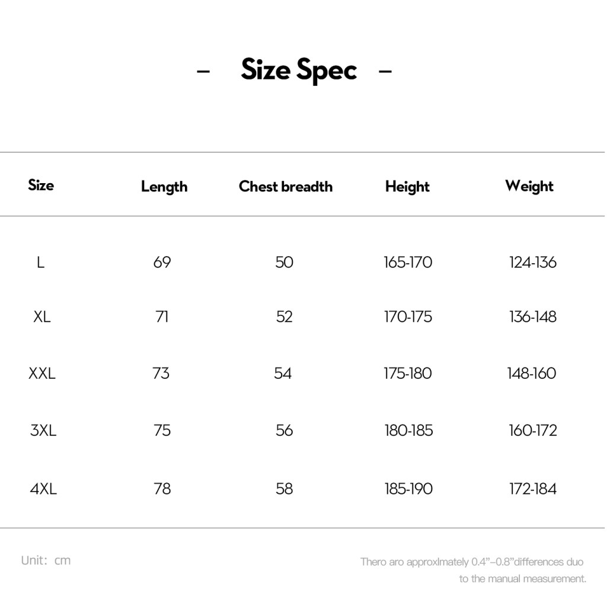The height and width of the screenshot is (607, 607).
Task: Click the Weight column header
Action: pyautogui.click(x=529, y=186)
